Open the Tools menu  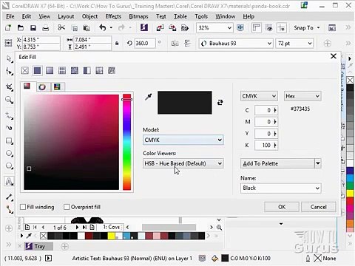(201, 16)
